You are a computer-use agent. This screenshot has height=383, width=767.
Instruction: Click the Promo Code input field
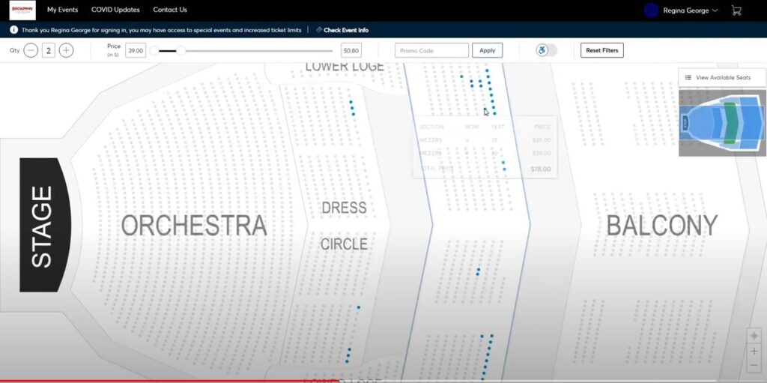[x=431, y=50]
